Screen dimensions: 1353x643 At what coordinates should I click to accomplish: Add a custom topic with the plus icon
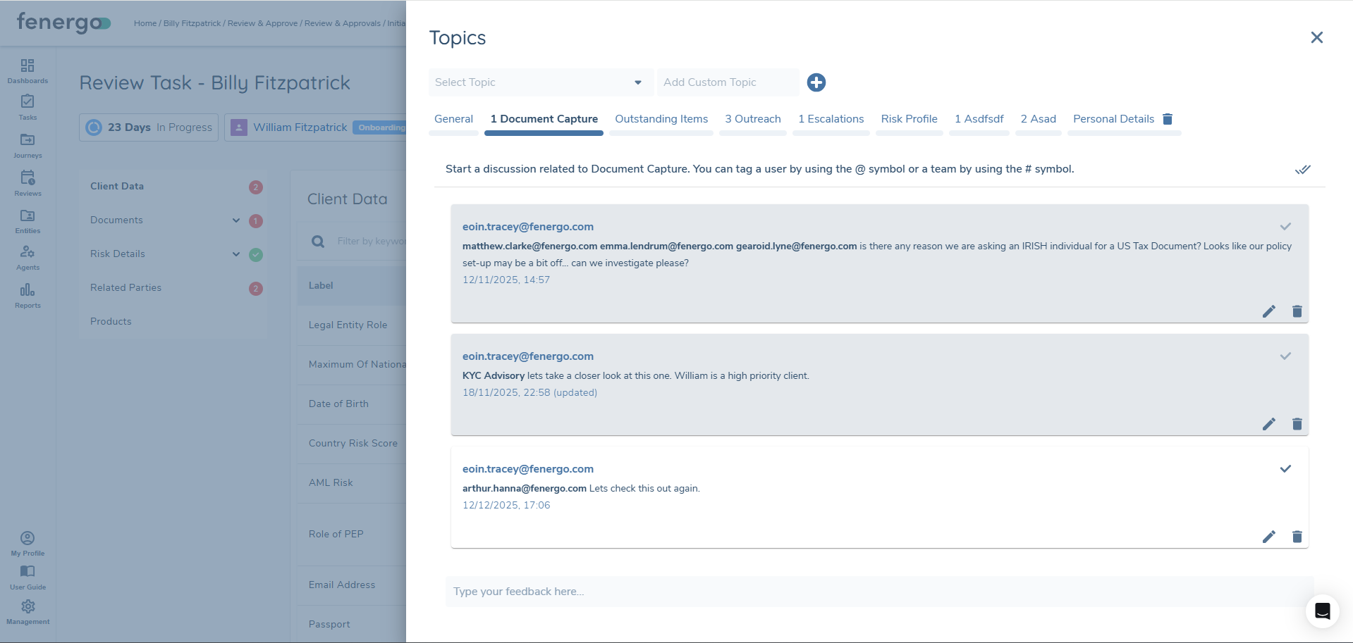point(816,82)
